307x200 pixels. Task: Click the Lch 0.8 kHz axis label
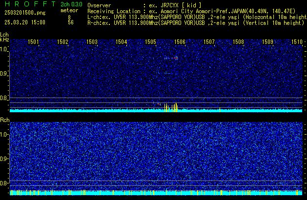tap(4, 98)
